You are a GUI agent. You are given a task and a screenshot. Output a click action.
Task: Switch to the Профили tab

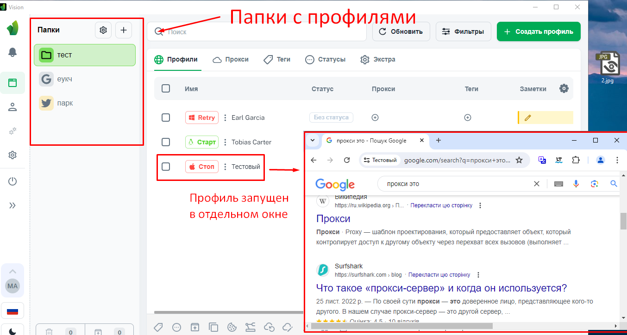tap(176, 59)
